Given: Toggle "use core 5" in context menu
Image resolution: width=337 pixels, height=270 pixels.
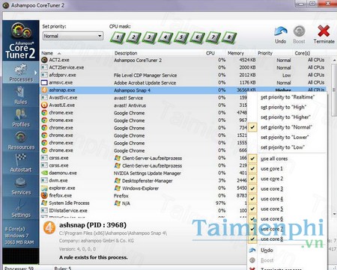Looking at the screenshot, I should click(x=288, y=209).
